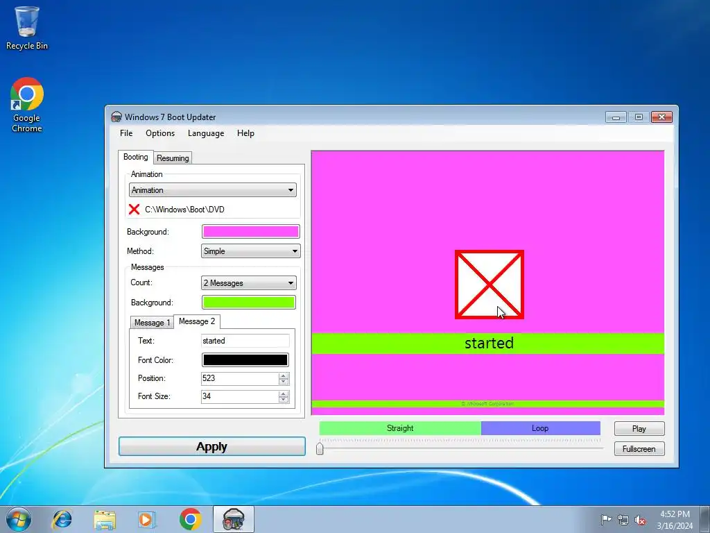The width and height of the screenshot is (710, 533).
Task: Click the copyright message bar in preview
Action: [487, 403]
